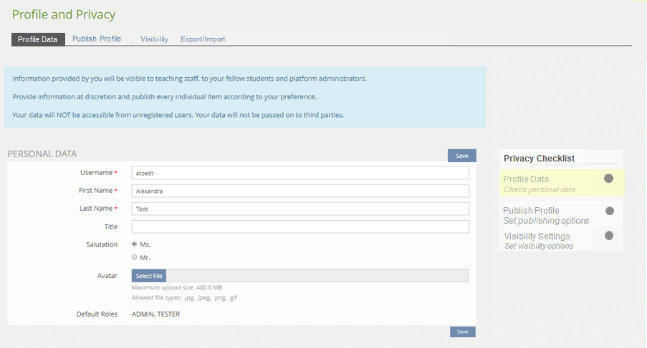
Task: Open Visibility Settings checklist item
Action: [x=537, y=237]
